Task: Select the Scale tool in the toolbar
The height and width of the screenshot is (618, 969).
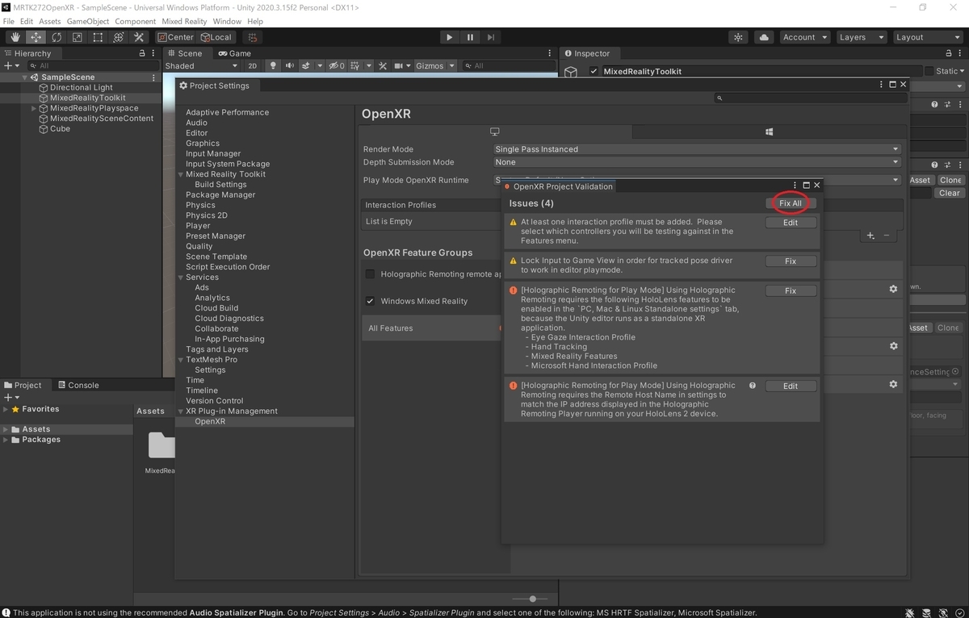Action: [78, 37]
